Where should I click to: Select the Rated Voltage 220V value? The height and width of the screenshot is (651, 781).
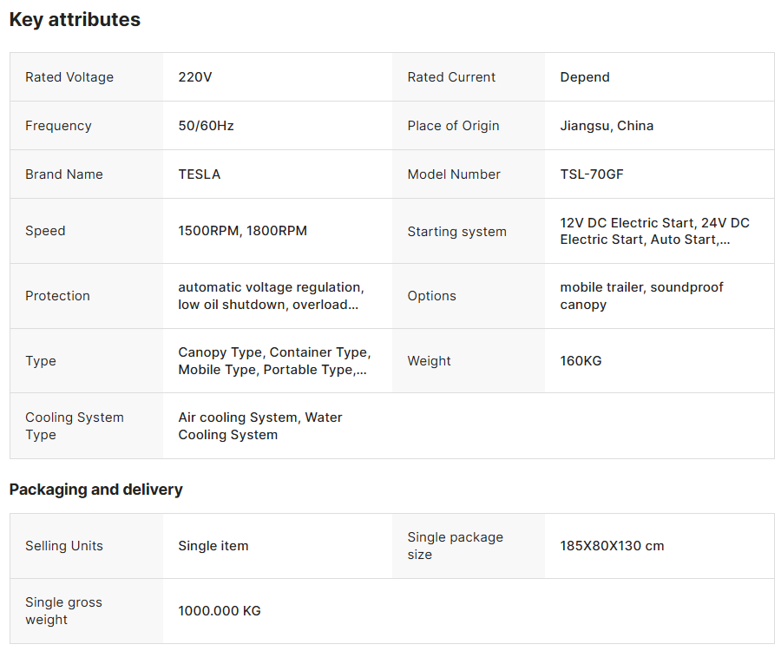[x=194, y=77]
